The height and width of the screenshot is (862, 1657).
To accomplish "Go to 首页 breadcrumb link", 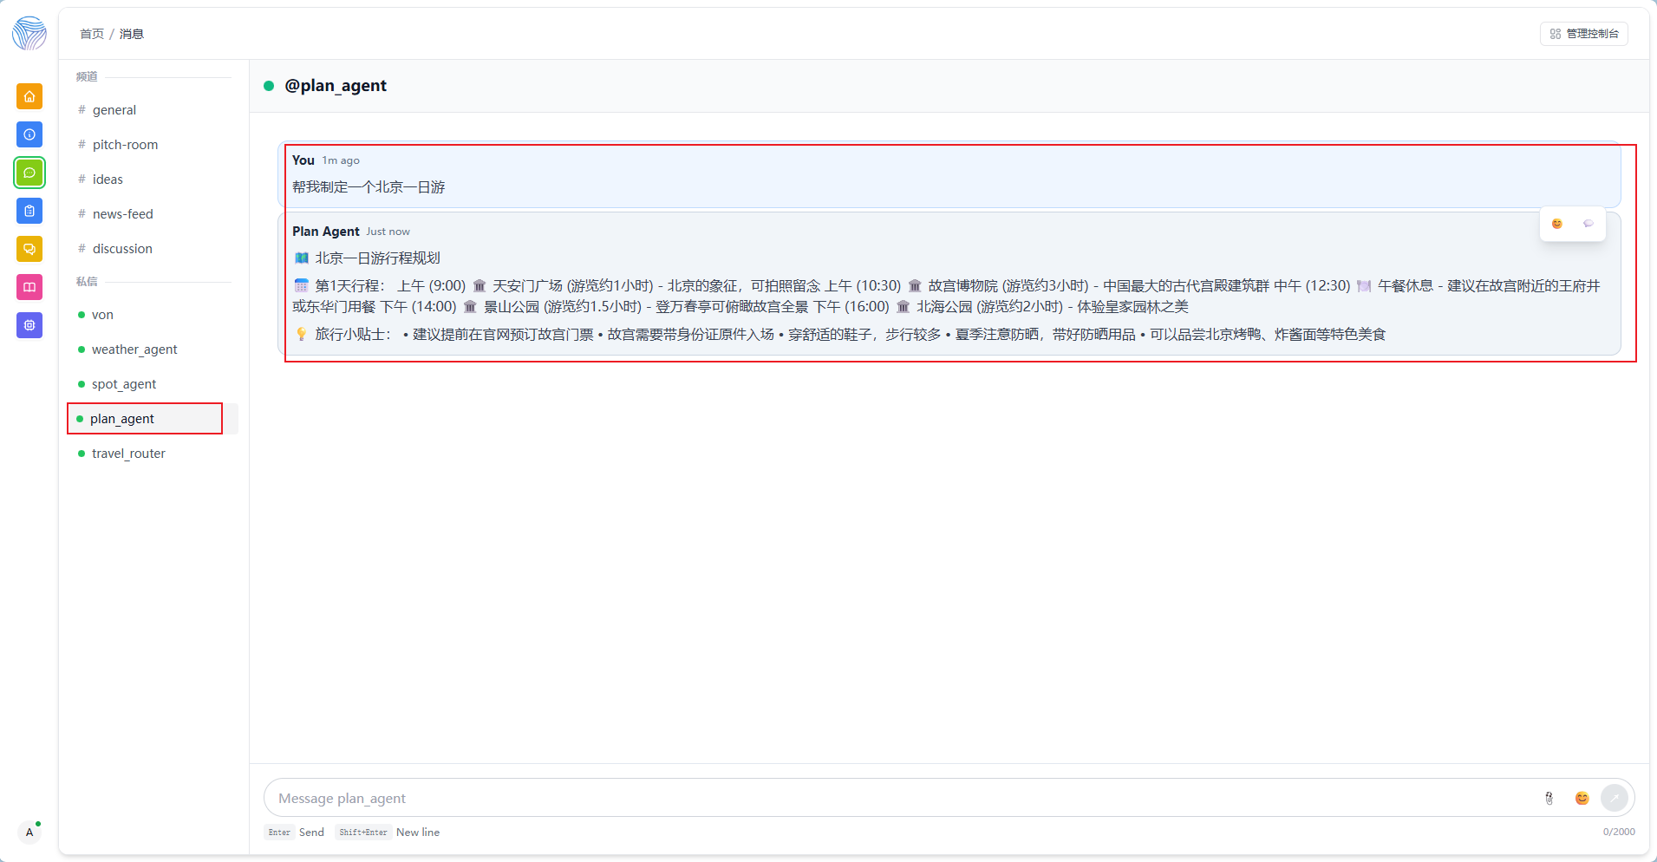I will (x=92, y=34).
